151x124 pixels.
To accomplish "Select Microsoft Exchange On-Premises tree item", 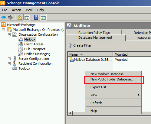I will point(38,30).
